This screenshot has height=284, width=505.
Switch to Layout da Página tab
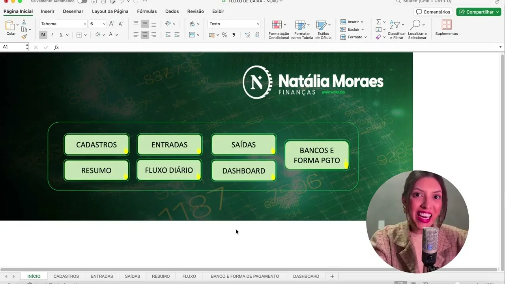coord(110,11)
